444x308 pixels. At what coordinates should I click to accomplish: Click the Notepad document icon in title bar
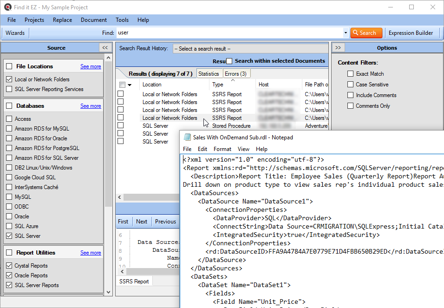tap(187, 138)
